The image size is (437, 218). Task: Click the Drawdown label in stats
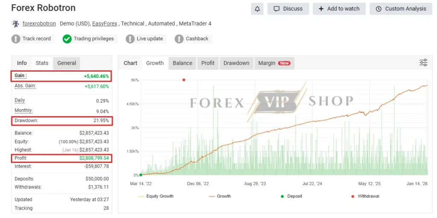click(26, 121)
